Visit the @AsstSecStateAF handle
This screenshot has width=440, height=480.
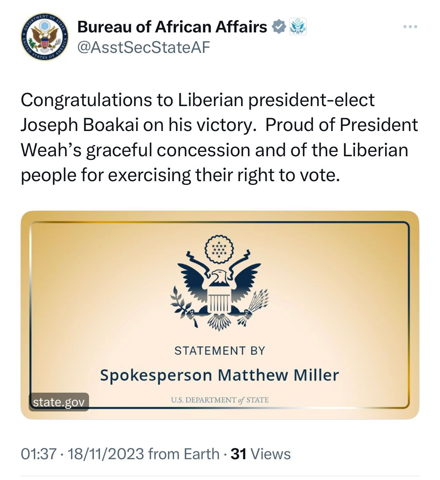[144, 47]
